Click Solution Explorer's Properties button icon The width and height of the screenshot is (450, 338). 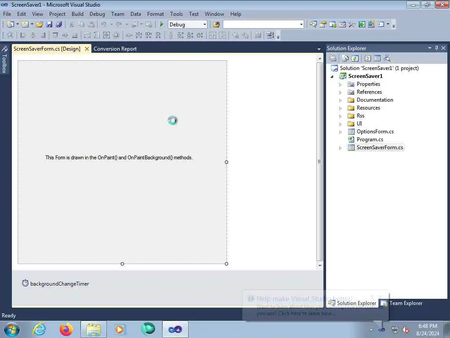(333, 59)
